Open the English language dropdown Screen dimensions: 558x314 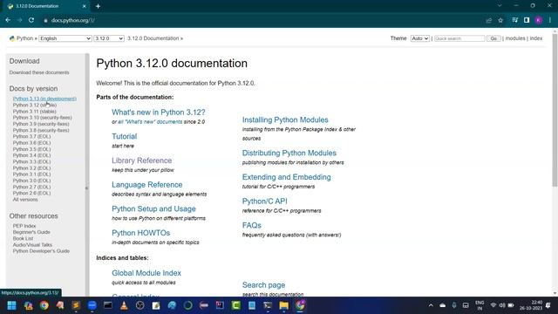click(65, 38)
